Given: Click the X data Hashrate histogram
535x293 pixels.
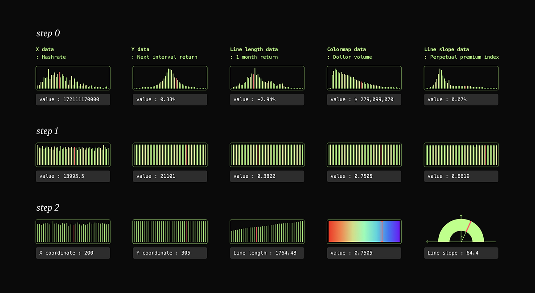Looking at the screenshot, I should point(73,78).
